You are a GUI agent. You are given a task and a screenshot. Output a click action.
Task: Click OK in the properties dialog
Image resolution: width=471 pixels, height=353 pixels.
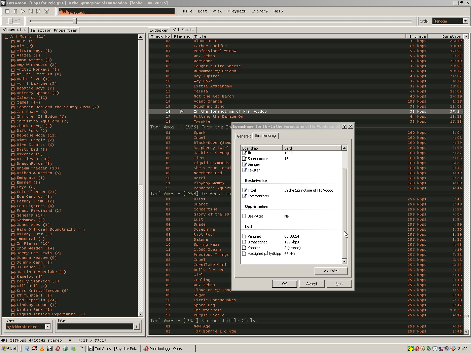pyautogui.click(x=284, y=284)
